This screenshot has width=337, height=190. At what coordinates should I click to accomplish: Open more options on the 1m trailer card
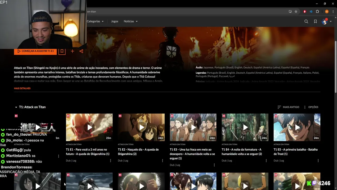[58, 156]
